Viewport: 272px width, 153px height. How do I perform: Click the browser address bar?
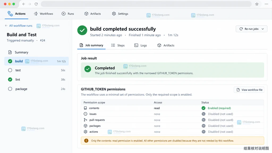pos(146,4)
